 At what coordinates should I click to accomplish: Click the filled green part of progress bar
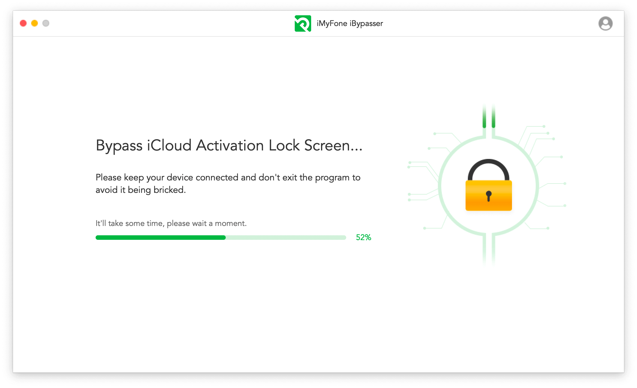tap(160, 238)
